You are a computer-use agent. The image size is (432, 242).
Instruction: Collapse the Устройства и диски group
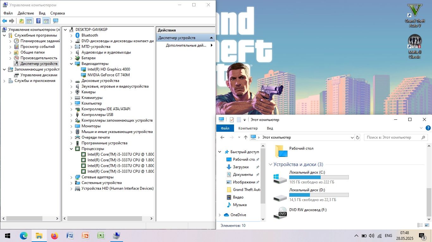[x=270, y=164]
